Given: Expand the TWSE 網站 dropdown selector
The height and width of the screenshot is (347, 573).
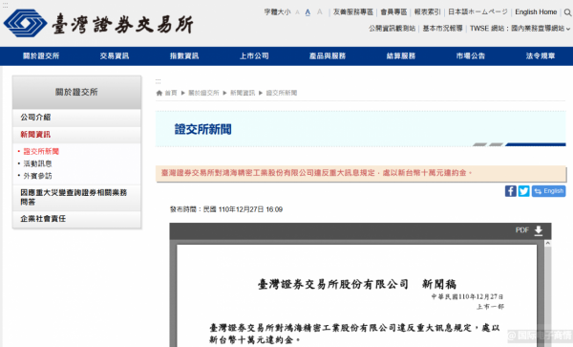Looking at the screenshot, I should (x=520, y=28).
